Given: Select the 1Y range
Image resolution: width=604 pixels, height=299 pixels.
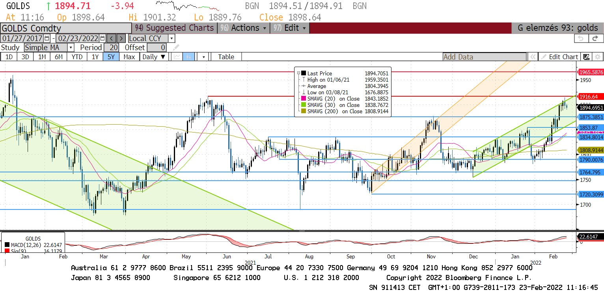Looking at the screenshot, I should pos(95,57).
